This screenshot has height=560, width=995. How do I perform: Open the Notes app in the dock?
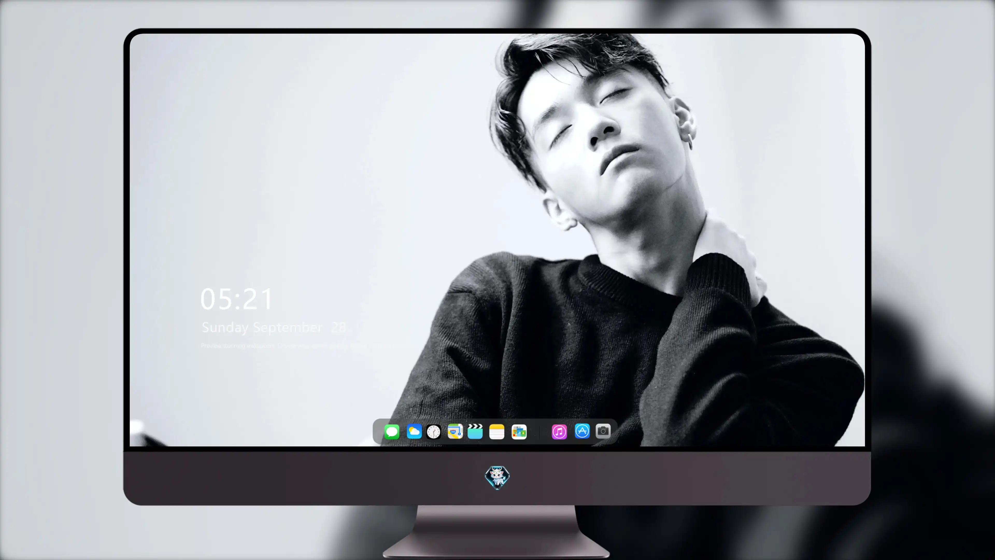tap(497, 431)
